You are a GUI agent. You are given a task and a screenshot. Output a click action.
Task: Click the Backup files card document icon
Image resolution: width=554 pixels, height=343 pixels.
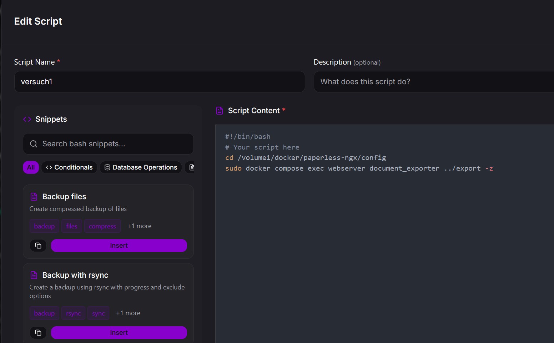[34, 197]
